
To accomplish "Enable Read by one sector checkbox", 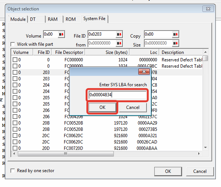I will pos(13,171).
